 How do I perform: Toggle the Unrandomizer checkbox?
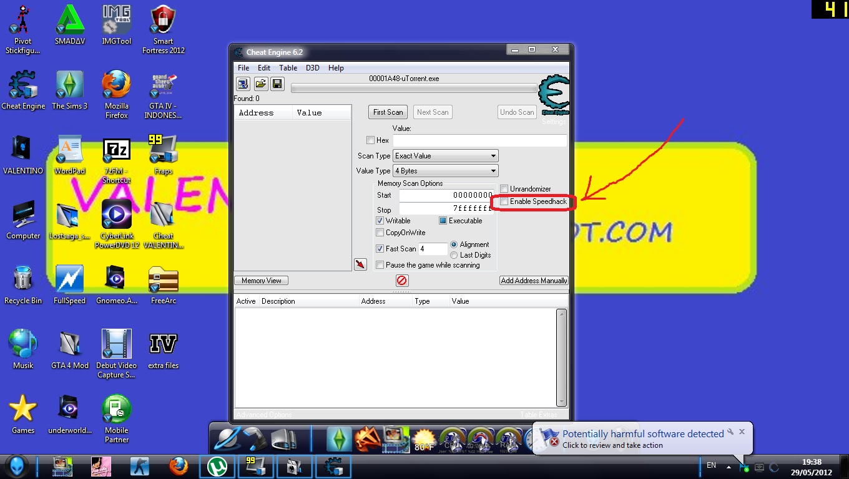pyautogui.click(x=504, y=189)
